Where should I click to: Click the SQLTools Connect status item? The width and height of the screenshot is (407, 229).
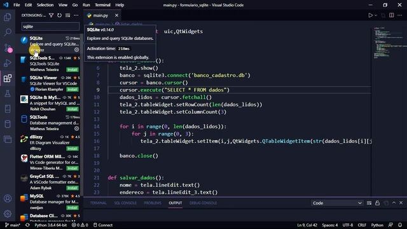click(103, 225)
